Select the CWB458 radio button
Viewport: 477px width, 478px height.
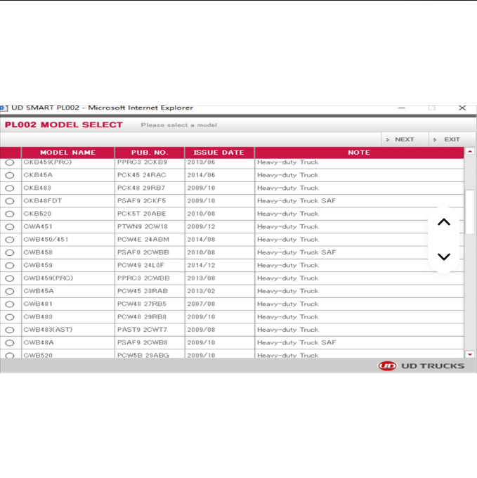(10, 253)
